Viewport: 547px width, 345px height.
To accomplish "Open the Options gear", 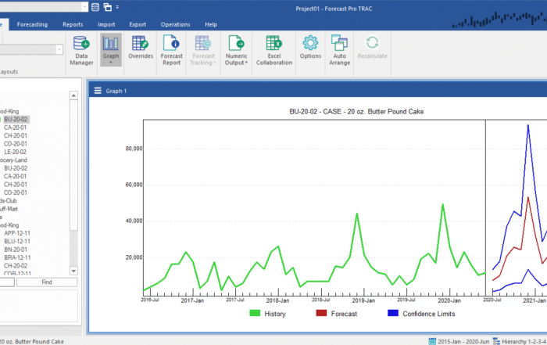I will [310, 47].
